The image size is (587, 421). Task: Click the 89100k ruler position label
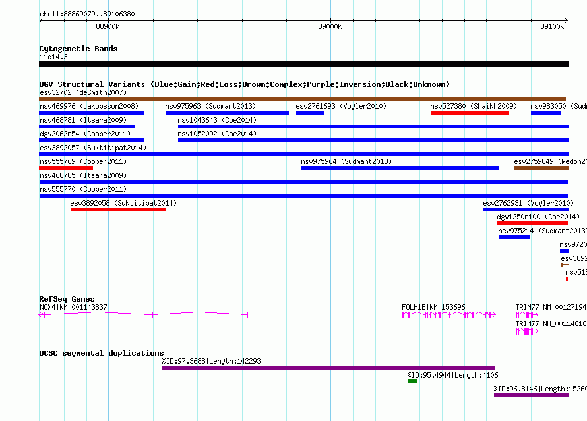(552, 26)
